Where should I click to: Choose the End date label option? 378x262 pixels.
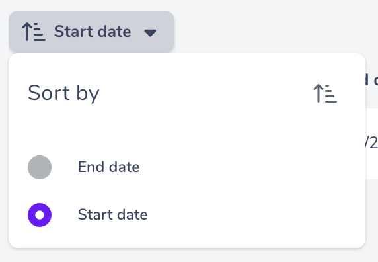point(109,167)
